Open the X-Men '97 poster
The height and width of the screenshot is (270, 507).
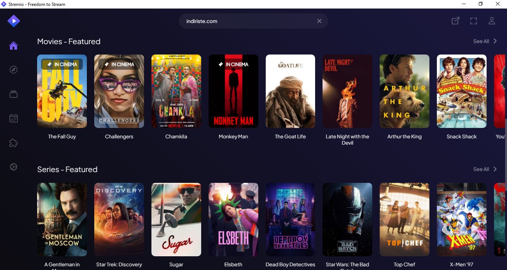462,219
